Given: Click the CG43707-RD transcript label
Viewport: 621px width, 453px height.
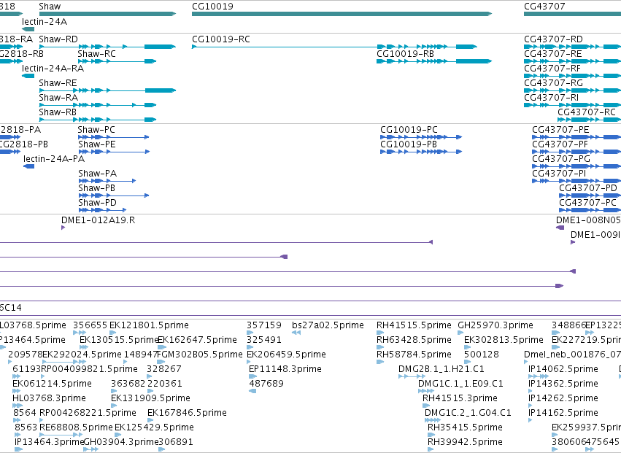Looking at the screenshot, I should [x=553, y=39].
